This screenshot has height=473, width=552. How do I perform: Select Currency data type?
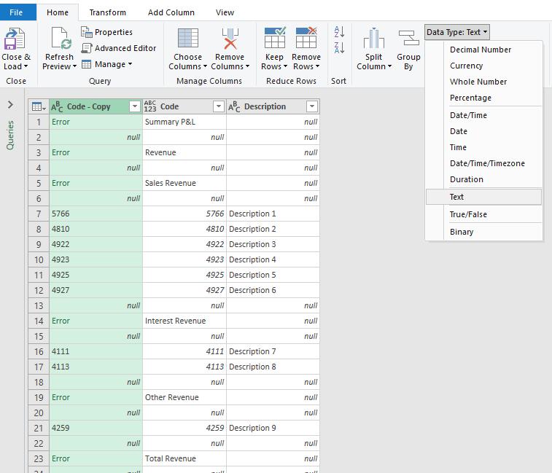tap(483, 66)
